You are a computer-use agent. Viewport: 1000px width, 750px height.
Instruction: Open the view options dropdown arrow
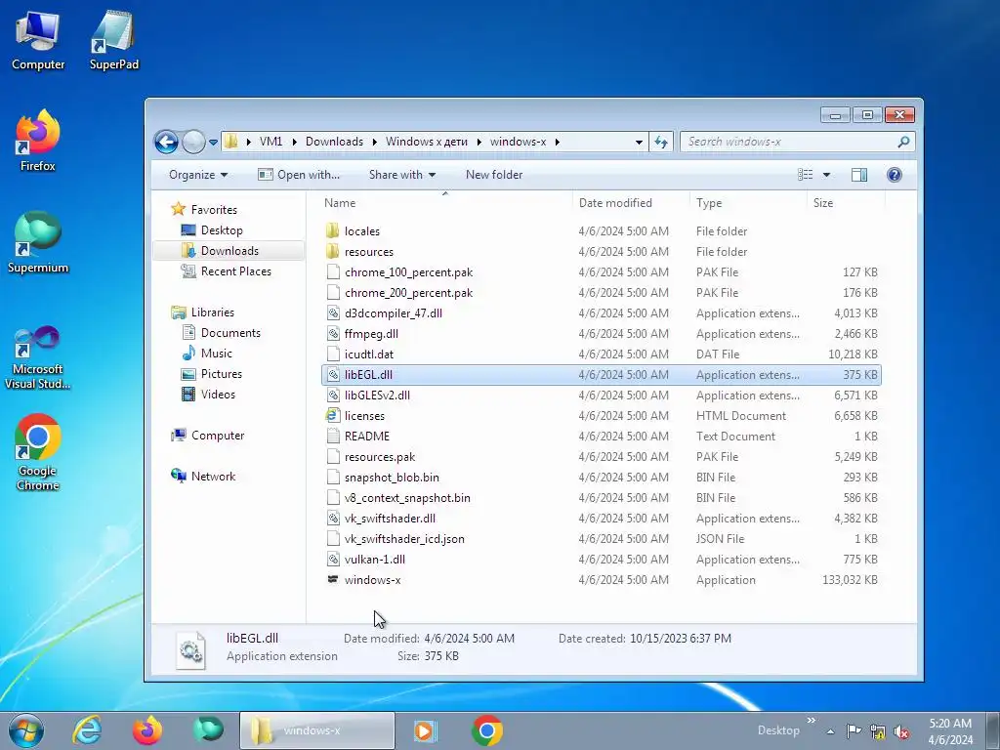click(826, 175)
